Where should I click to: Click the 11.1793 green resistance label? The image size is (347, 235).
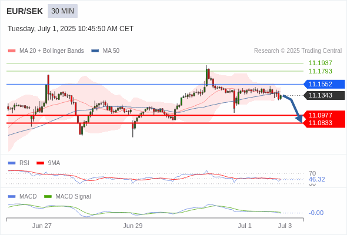(x=321, y=71)
